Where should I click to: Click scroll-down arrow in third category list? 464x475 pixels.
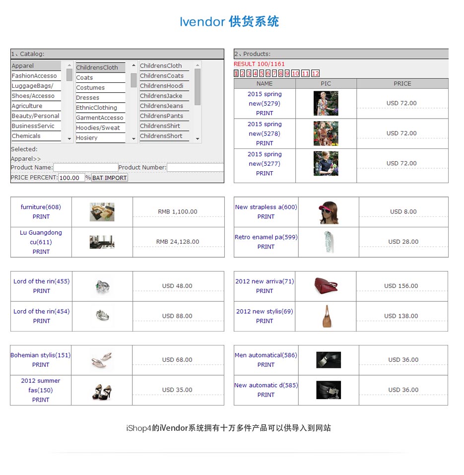coord(198,139)
